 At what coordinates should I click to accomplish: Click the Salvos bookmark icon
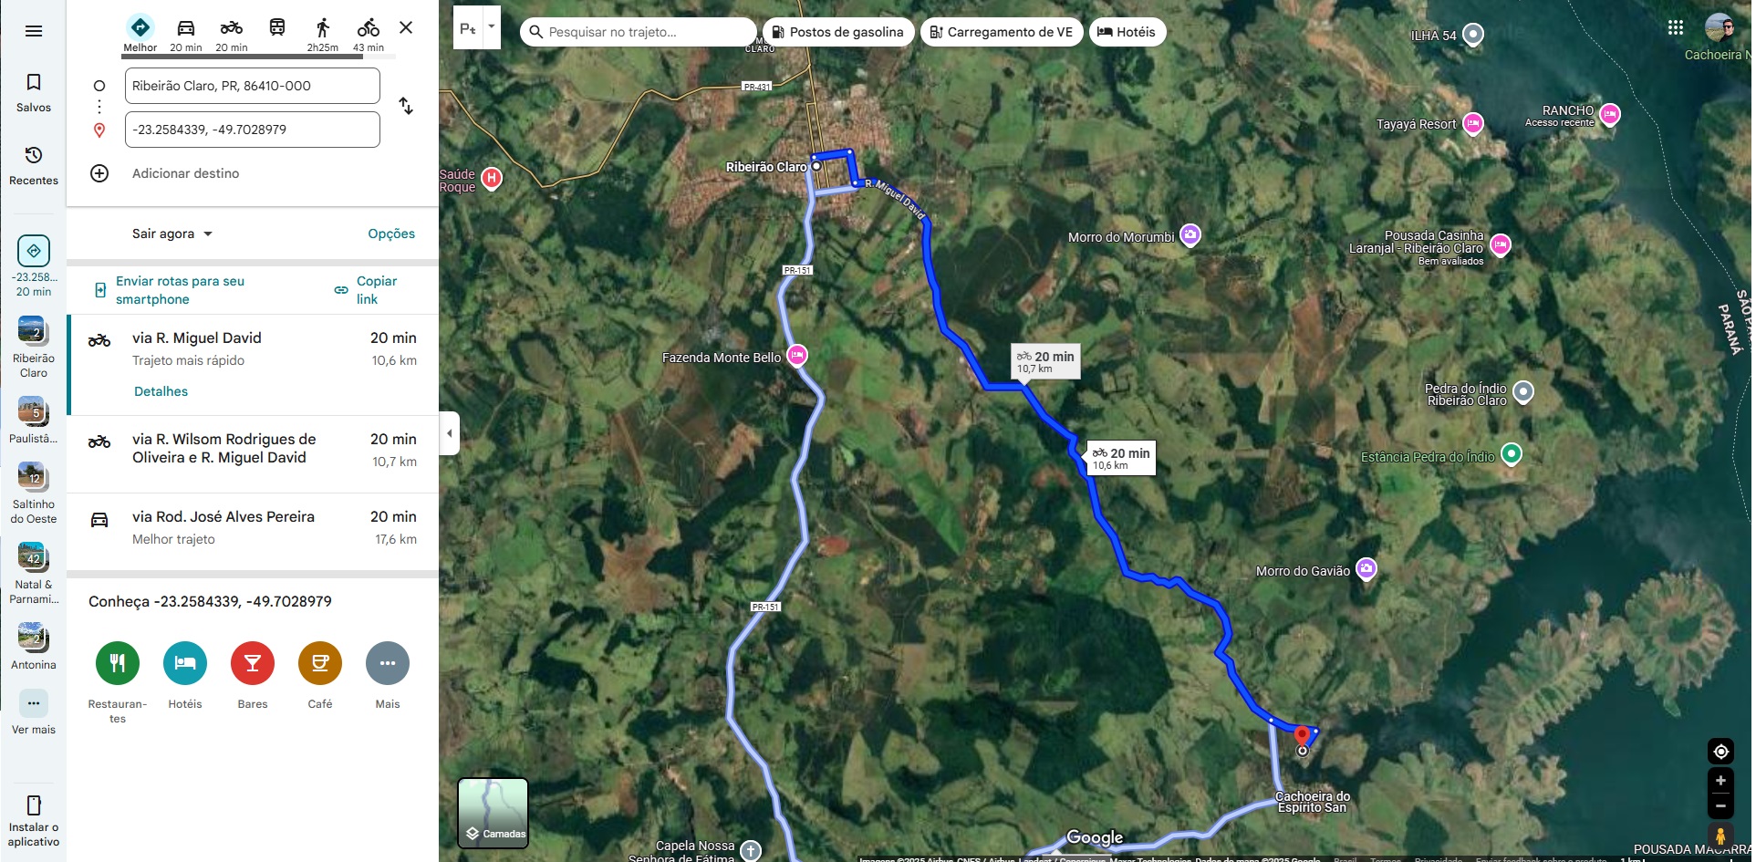(x=34, y=82)
